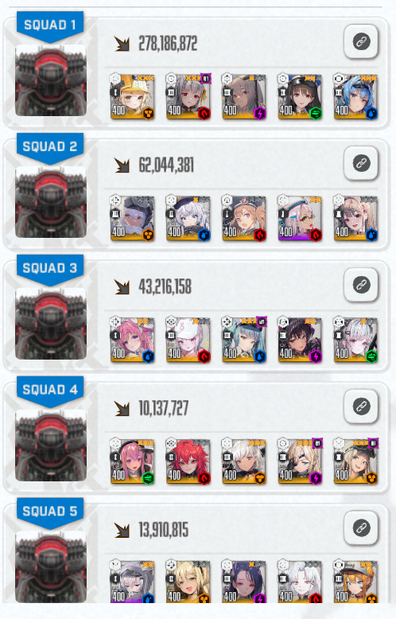396x619 pixels.
Task: Copy the Squad 2 share link
Action: click(361, 163)
